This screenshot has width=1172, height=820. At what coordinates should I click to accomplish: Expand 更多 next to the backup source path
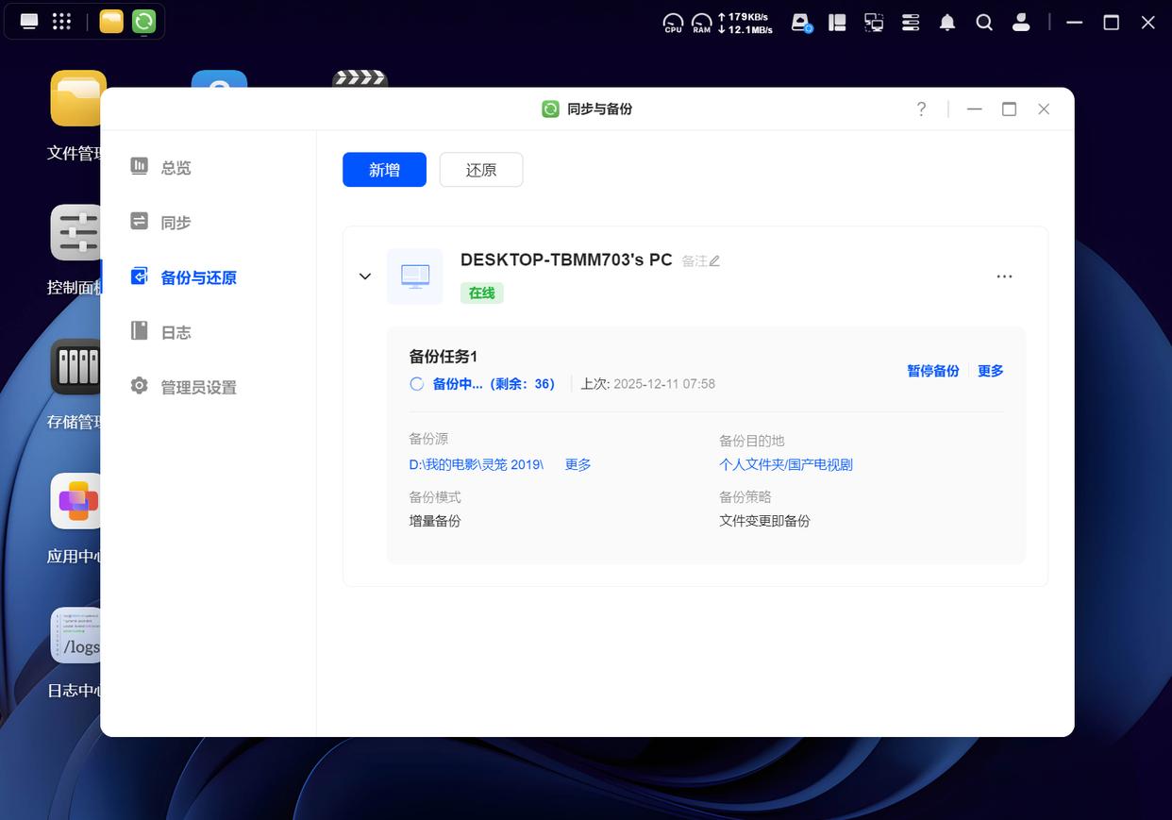click(578, 464)
